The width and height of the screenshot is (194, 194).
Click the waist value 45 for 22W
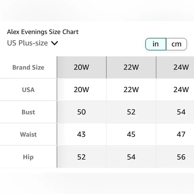(131, 134)
